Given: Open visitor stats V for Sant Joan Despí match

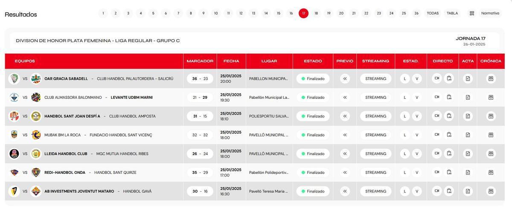Looking at the screenshot, I should coord(417,116).
